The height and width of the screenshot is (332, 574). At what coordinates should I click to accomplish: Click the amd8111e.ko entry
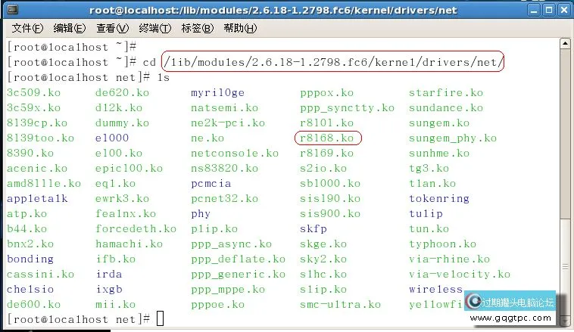[x=44, y=184]
